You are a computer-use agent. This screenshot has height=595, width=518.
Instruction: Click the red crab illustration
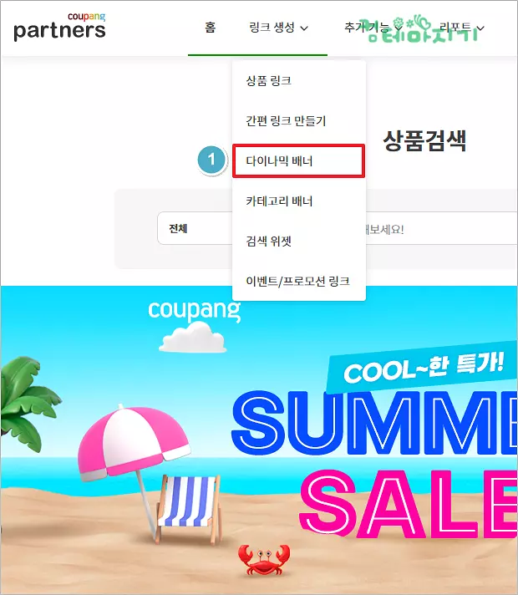(264, 561)
